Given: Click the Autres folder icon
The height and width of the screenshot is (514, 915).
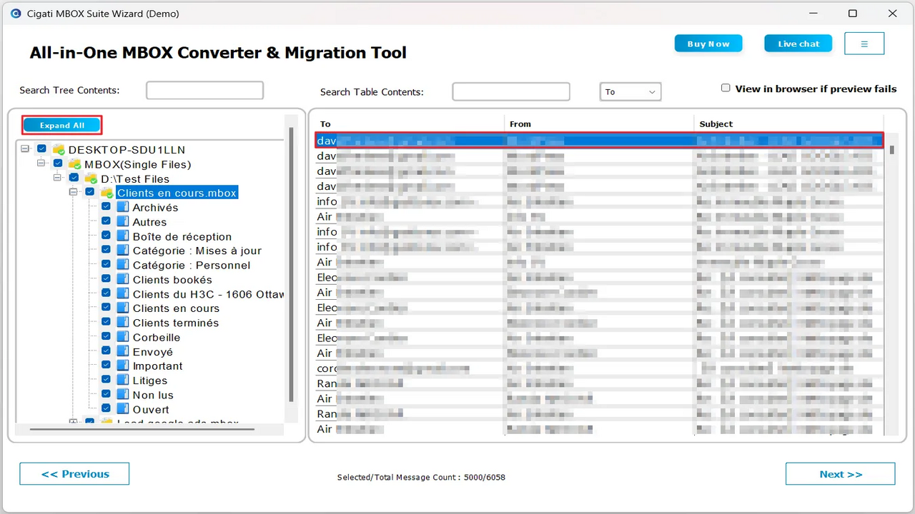Looking at the screenshot, I should coord(123,222).
